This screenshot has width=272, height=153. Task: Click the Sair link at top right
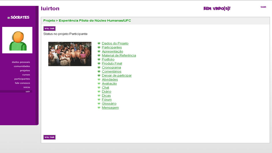point(263,7)
